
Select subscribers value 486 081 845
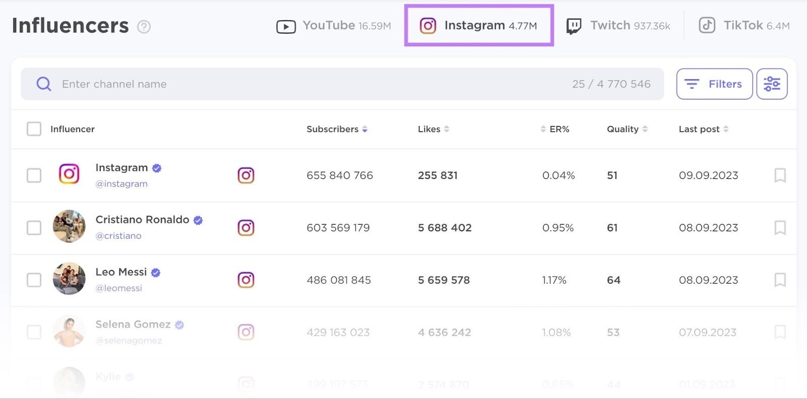point(339,280)
